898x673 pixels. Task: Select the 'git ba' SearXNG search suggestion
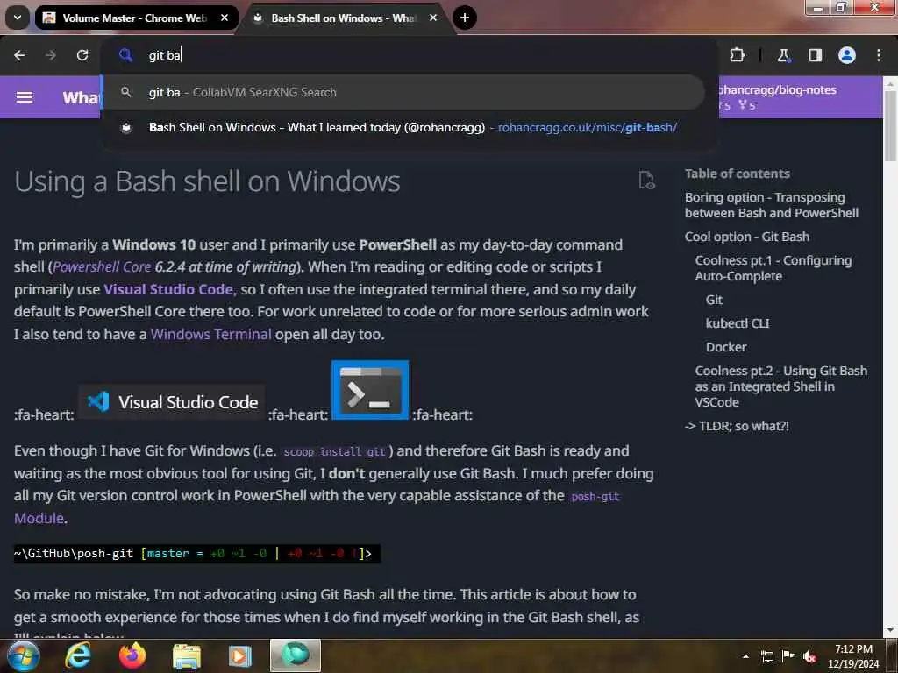[403, 92]
